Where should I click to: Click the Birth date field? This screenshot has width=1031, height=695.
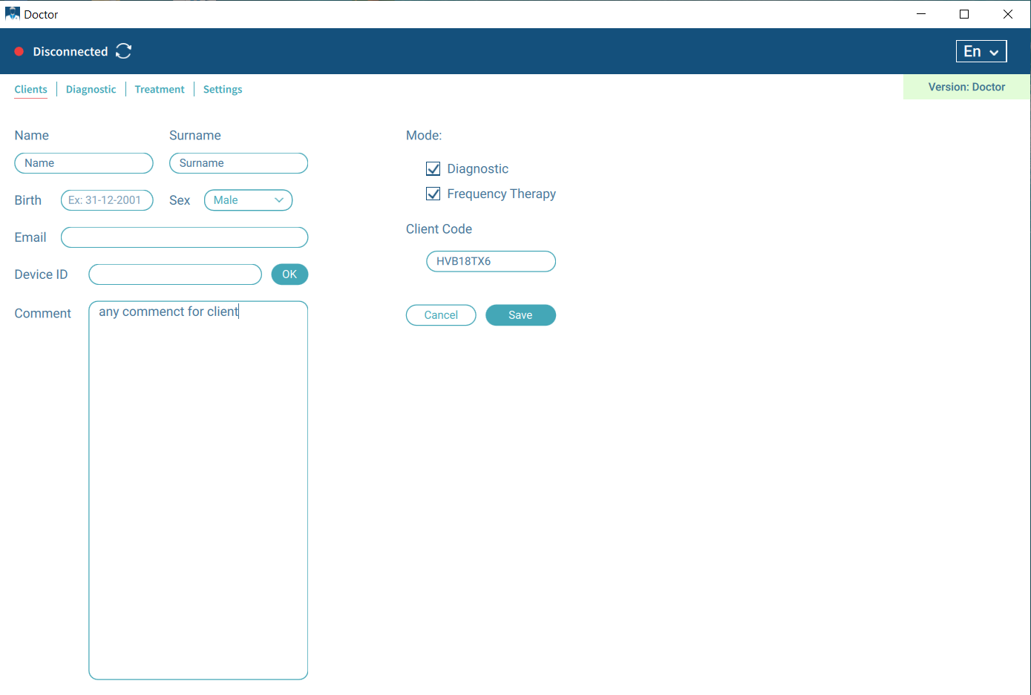[107, 200]
